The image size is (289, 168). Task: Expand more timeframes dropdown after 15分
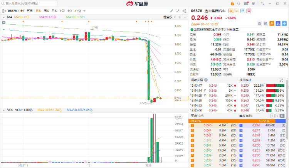click(84, 11)
